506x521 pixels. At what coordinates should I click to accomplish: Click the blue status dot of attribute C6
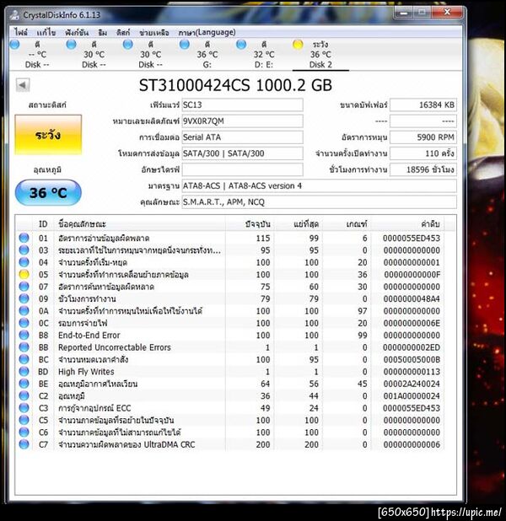coord(24,432)
